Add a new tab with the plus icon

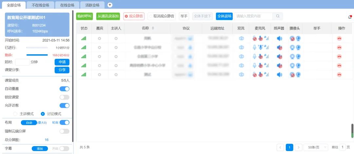click(x=110, y=5)
